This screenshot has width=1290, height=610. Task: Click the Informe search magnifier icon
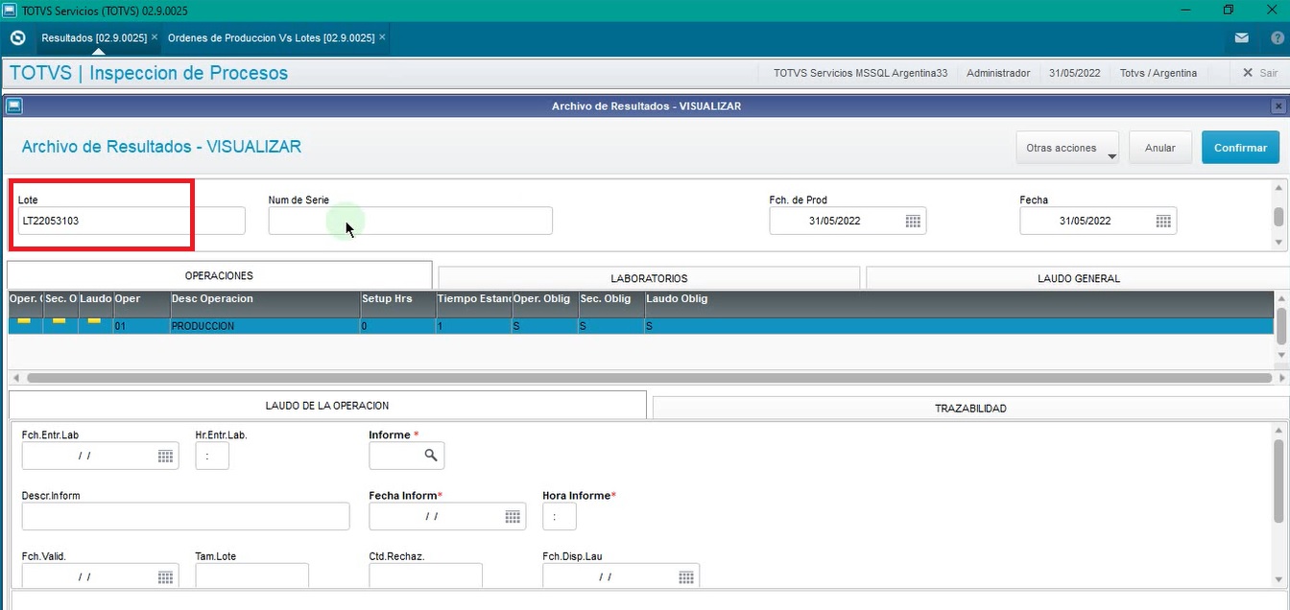(x=431, y=455)
